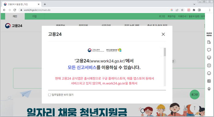Screen dimensions: 214x117
Task: Bookmark this page with star icon
Action: (182, 10)
